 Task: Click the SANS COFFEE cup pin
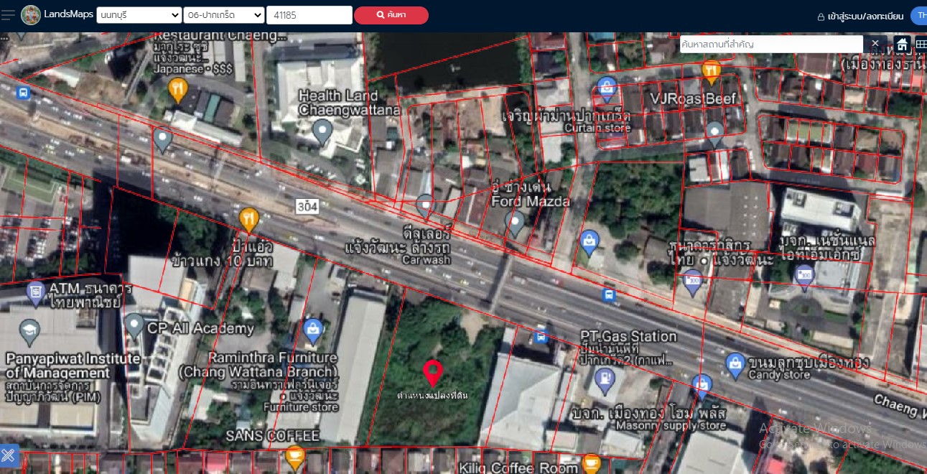point(294,457)
